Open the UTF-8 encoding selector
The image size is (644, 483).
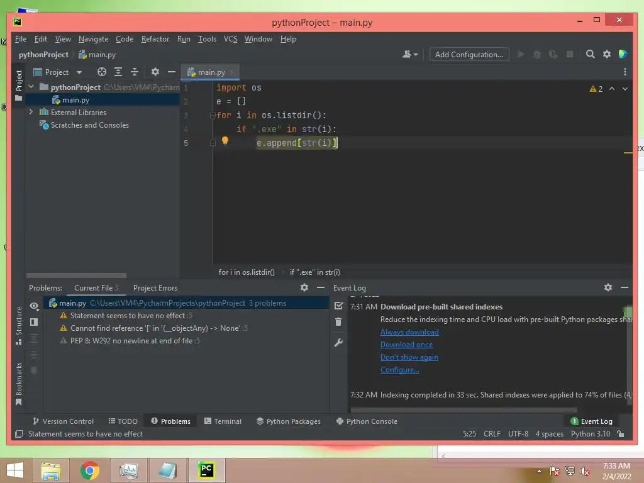pos(518,434)
